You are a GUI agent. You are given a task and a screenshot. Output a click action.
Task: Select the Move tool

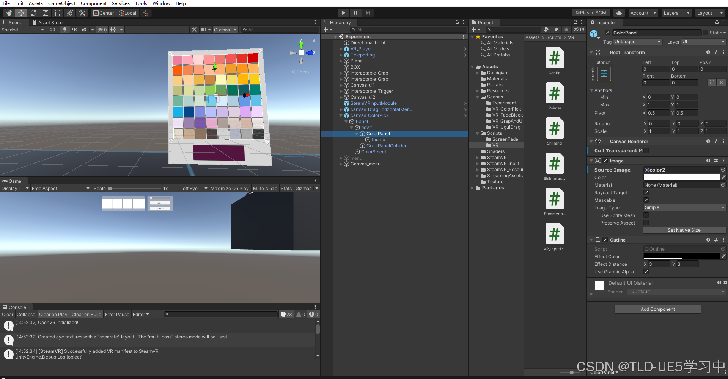[21, 13]
